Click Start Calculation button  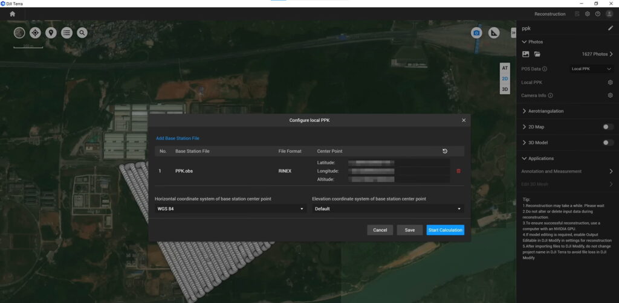[x=446, y=230]
